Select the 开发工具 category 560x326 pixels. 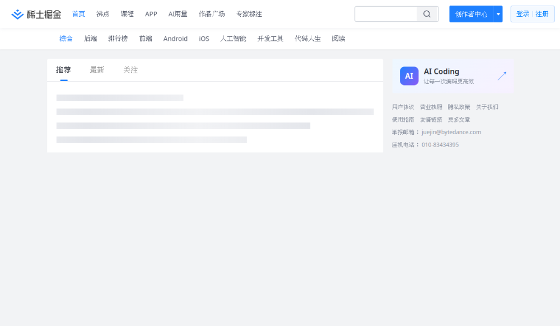pyautogui.click(x=270, y=39)
